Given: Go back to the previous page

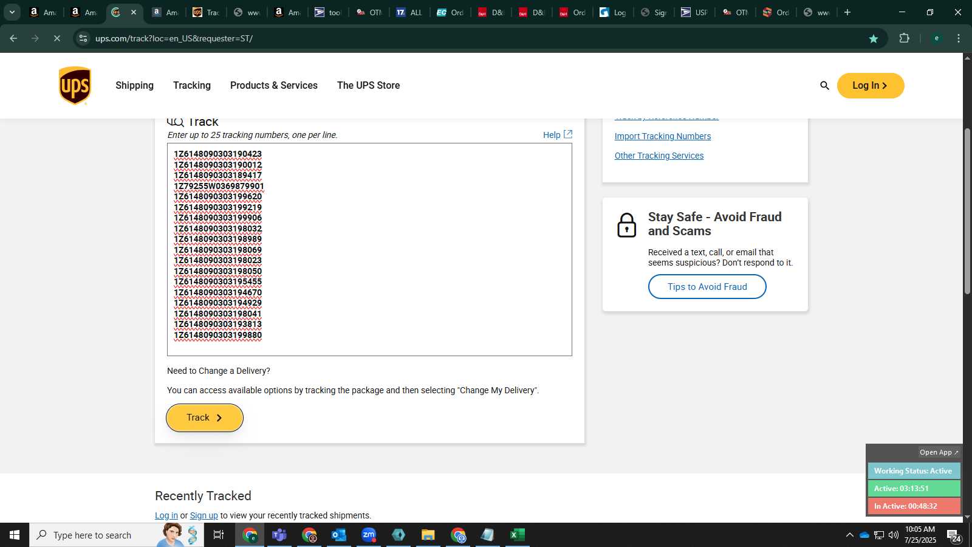Looking at the screenshot, I should (x=13, y=38).
